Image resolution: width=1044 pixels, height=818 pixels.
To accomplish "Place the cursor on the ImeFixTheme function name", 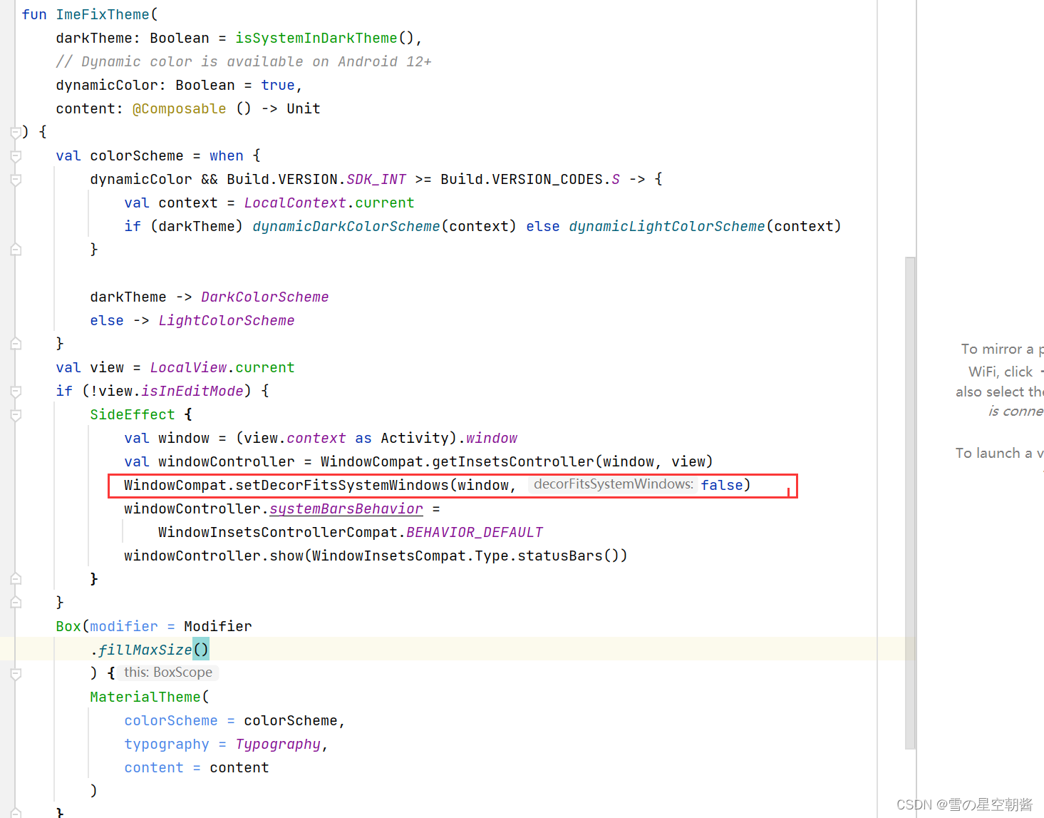I will (x=103, y=14).
